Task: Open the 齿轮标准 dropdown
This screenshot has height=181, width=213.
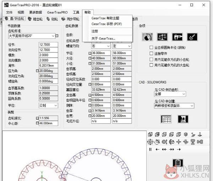Action: [x=32, y=36]
